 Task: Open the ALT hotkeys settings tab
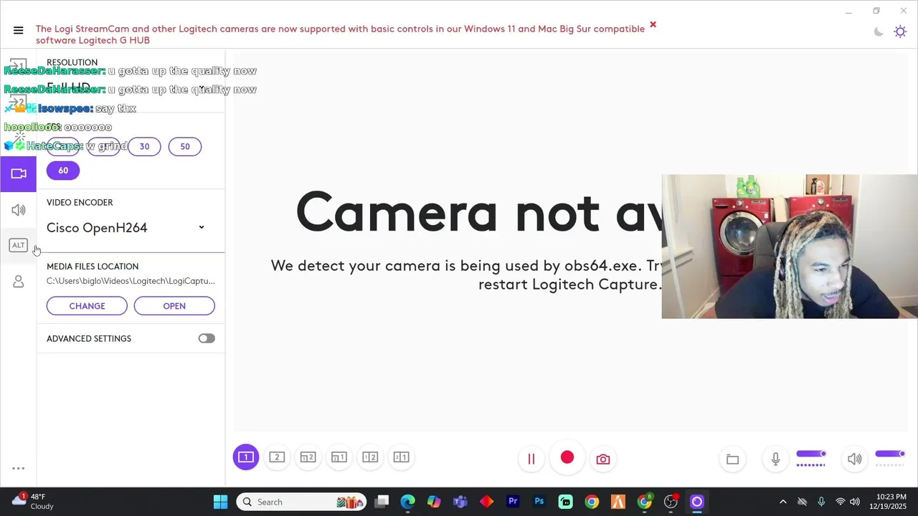[x=18, y=245]
